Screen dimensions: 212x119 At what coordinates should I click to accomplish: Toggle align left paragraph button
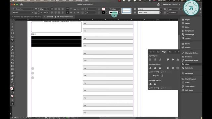[x=52, y=9]
